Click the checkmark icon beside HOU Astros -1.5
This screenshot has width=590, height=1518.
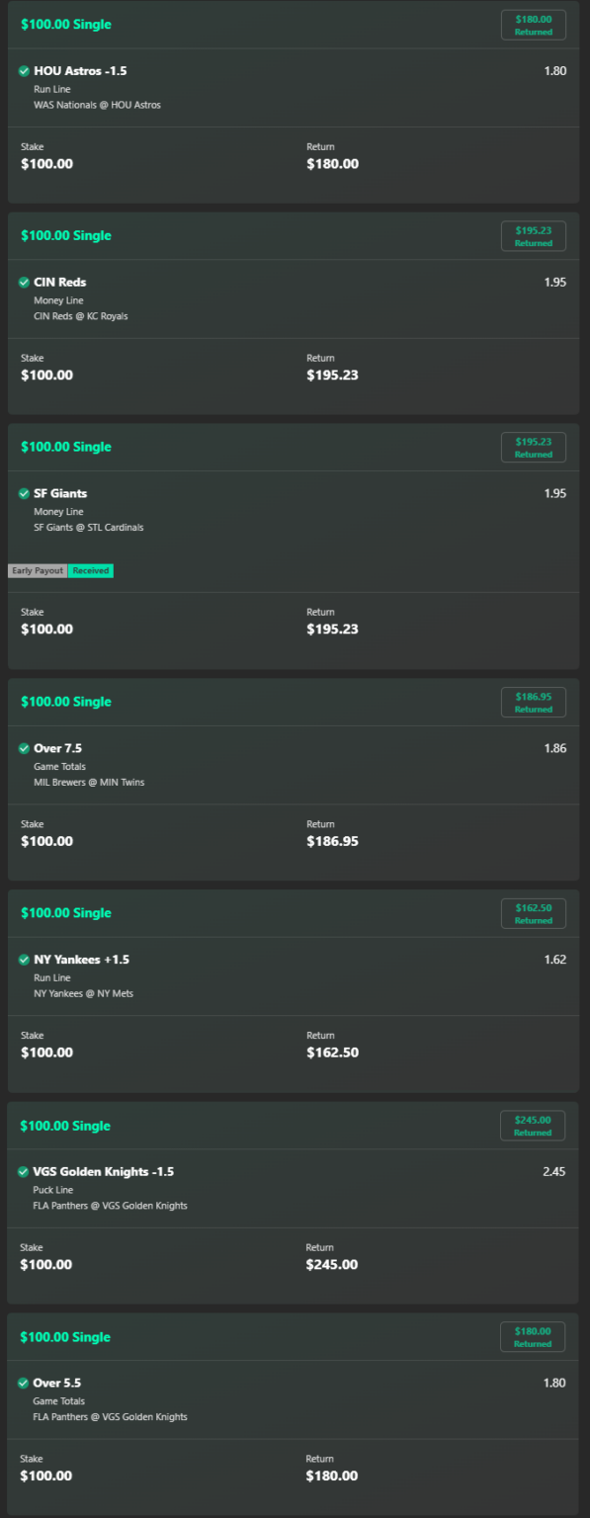point(22,71)
